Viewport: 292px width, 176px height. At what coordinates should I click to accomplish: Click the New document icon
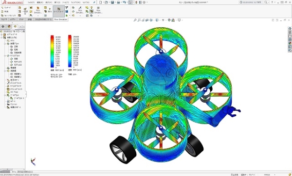click(101, 2)
